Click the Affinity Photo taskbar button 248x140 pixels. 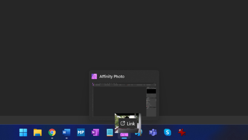[124, 135]
